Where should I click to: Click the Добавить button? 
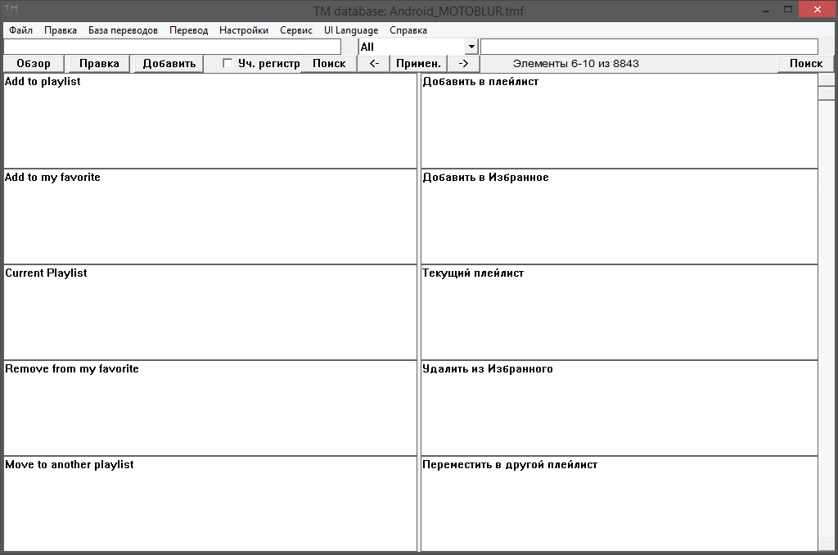[169, 64]
